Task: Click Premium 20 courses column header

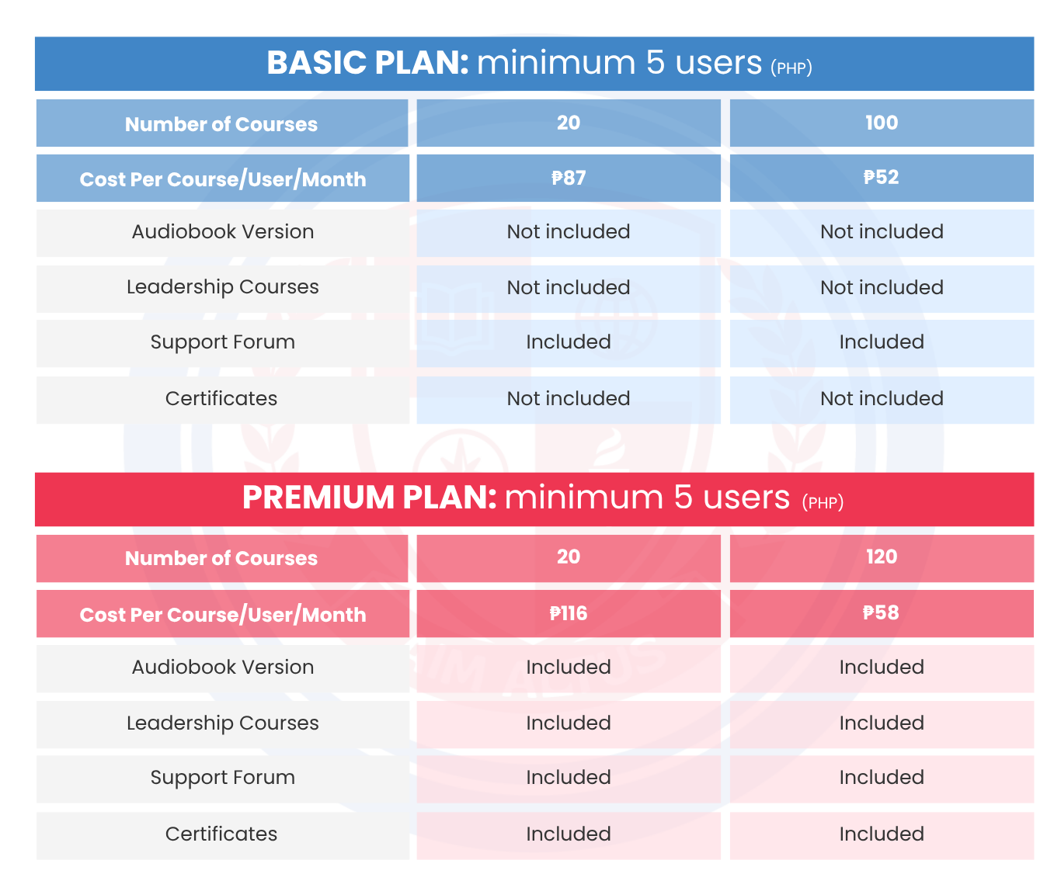Action: (569, 557)
